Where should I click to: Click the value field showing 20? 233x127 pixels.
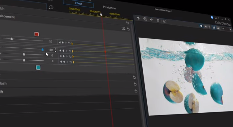point(51,42)
